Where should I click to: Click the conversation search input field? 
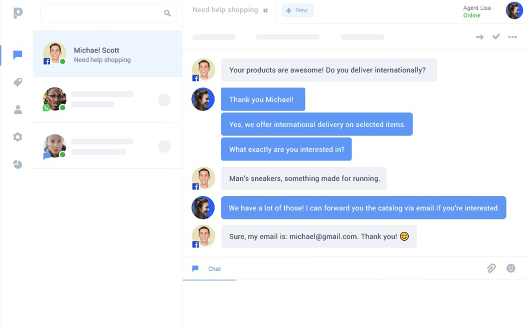tap(101, 13)
